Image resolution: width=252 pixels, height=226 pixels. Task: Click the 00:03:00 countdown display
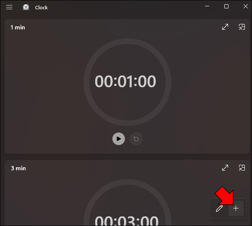(127, 221)
